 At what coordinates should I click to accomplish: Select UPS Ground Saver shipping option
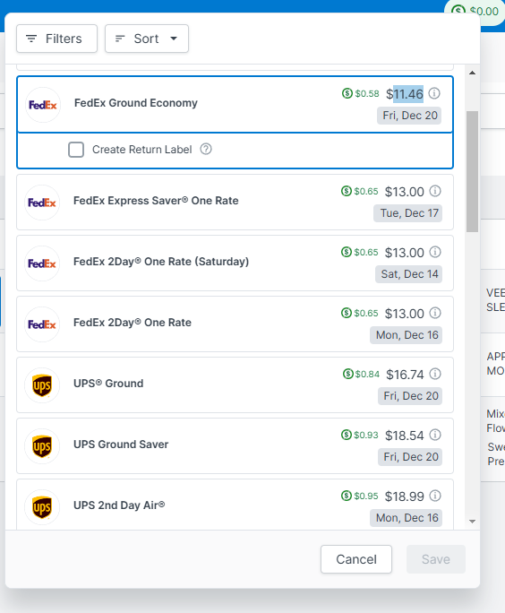pos(235,446)
